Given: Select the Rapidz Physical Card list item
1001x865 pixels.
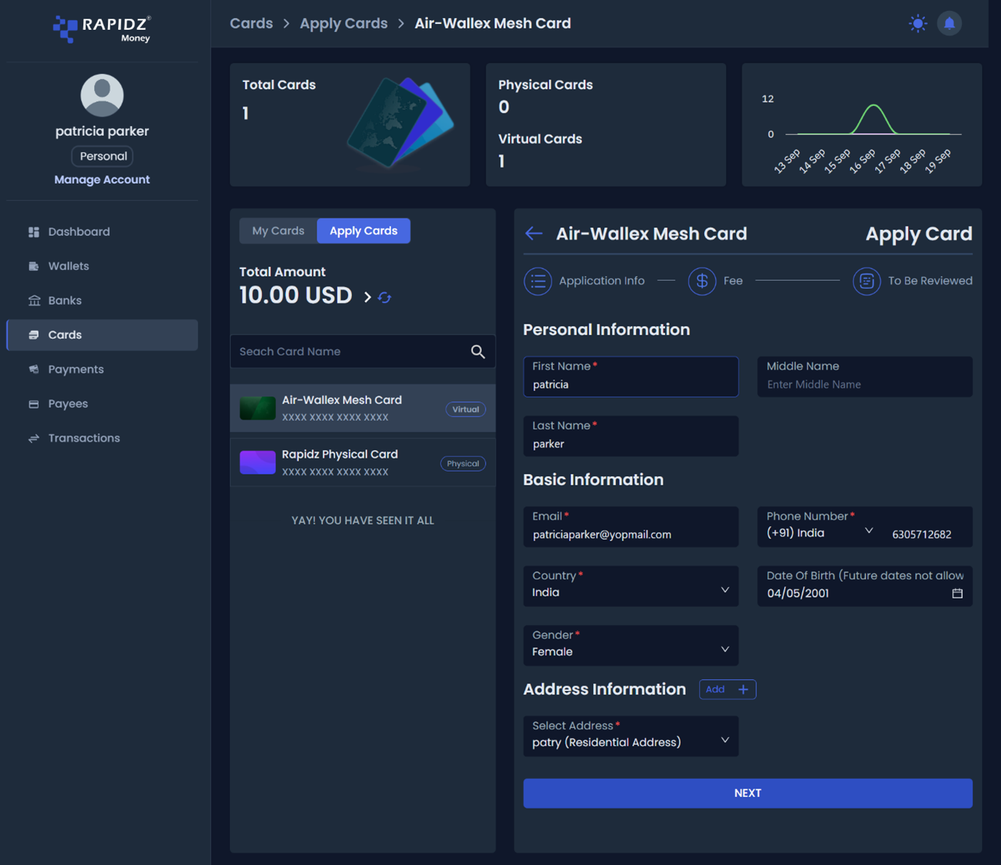Looking at the screenshot, I should pyautogui.click(x=363, y=463).
